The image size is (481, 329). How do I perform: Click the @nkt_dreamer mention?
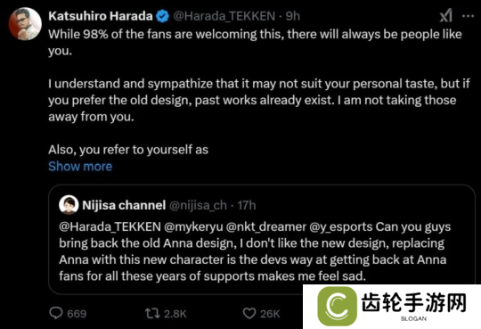266,226
